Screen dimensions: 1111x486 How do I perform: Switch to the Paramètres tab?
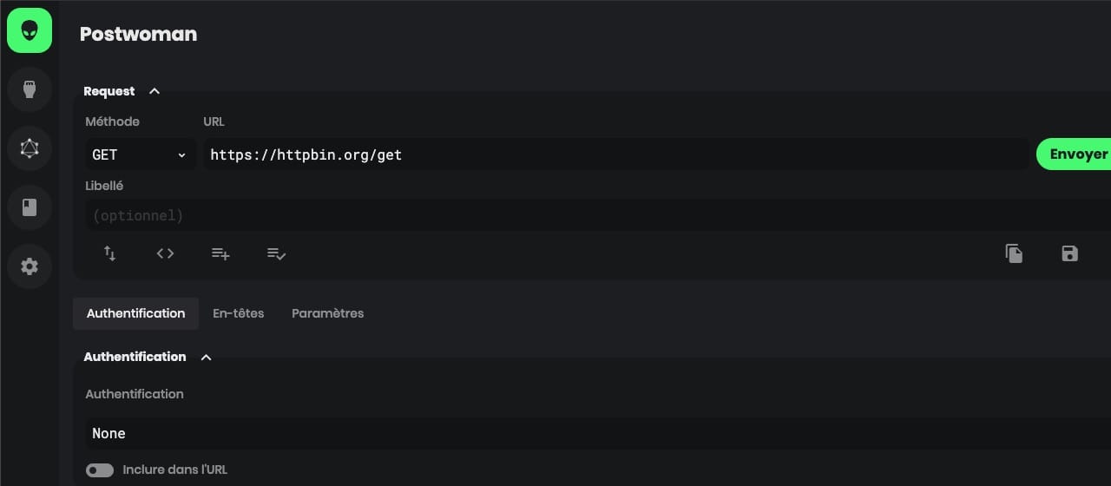click(327, 313)
